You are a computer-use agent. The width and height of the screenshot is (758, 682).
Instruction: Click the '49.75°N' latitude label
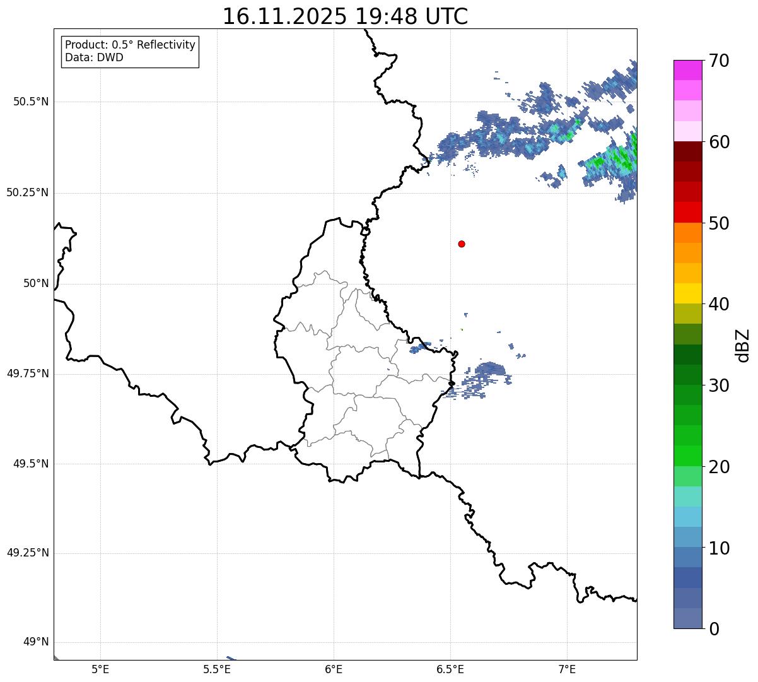click(28, 373)
